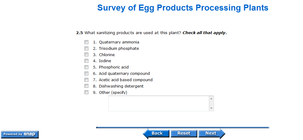Click the Chlorine option label
Screen dimensions: 303x140
coord(107,55)
